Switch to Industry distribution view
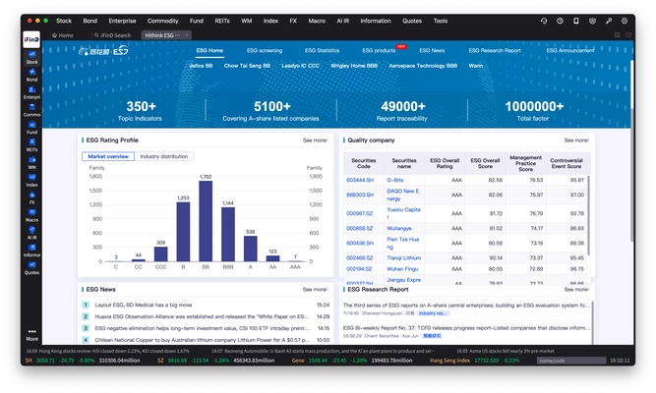The width and height of the screenshot is (656, 393). 163,156
